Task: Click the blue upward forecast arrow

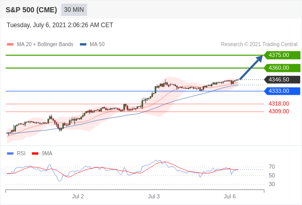Action: [251, 68]
